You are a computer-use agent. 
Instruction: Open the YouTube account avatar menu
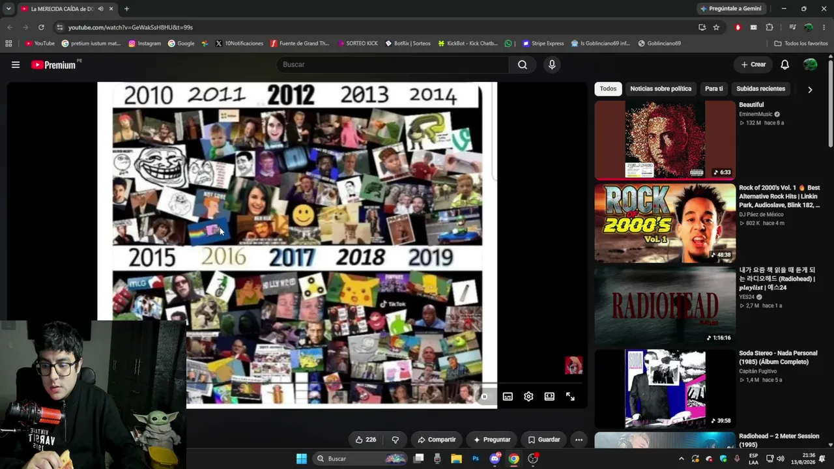(x=811, y=64)
